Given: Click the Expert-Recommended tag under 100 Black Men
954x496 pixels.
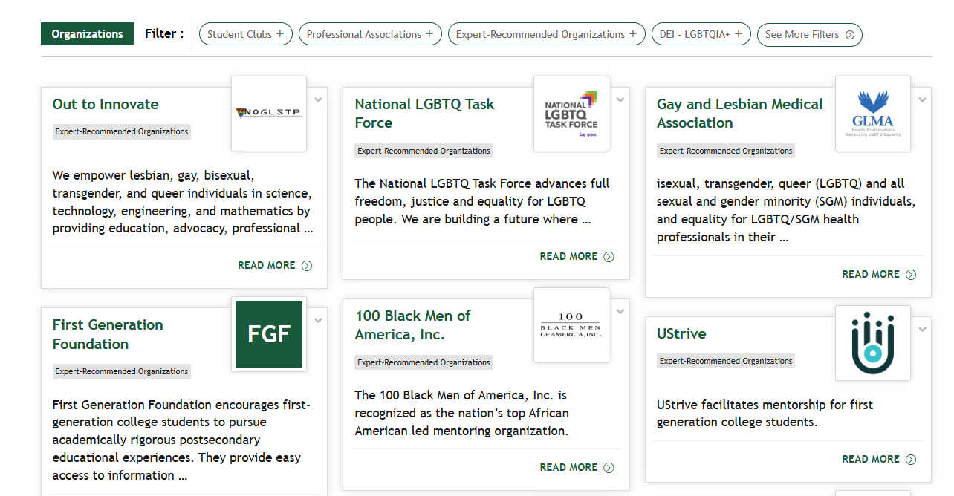Looking at the screenshot, I should pyautogui.click(x=424, y=362).
